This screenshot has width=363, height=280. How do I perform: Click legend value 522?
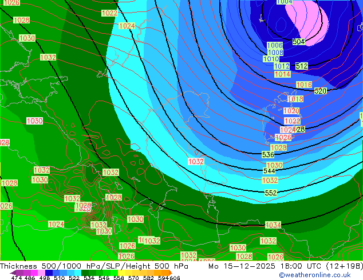click(74, 278)
